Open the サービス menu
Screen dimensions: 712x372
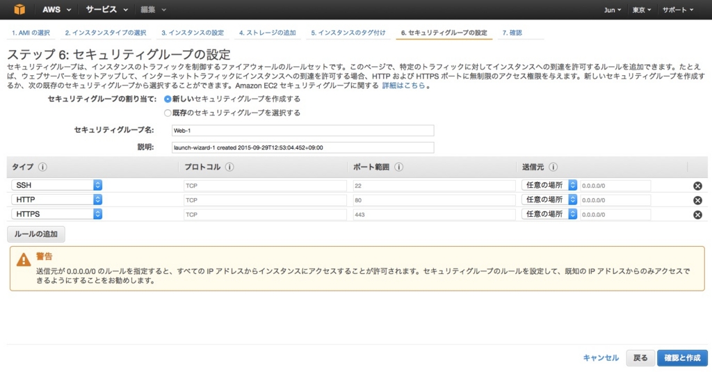click(107, 10)
